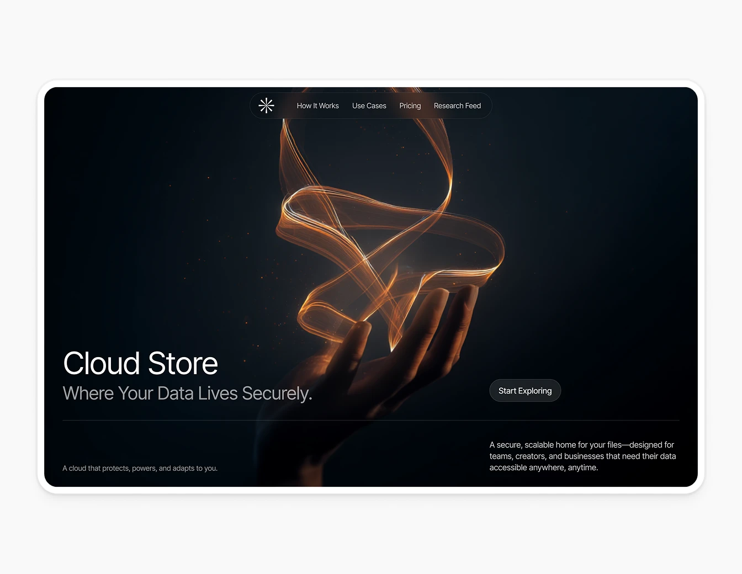The image size is (742, 574).
Task: Select the Pricing nav item
Action: (410, 105)
